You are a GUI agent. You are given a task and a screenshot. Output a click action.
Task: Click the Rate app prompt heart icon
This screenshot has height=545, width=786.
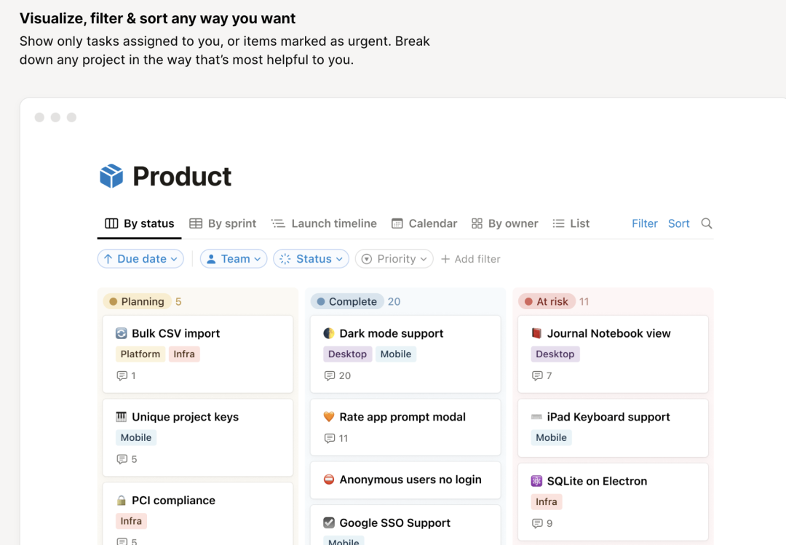click(329, 417)
